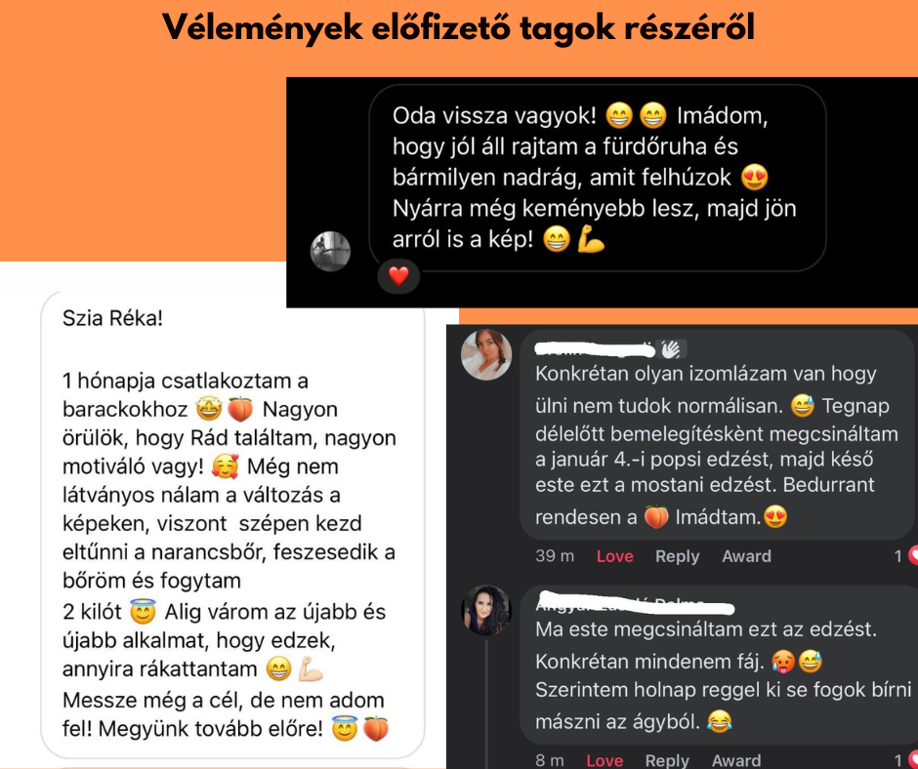This screenshot has height=769, width=918.
Task: Reply to the 8 m comment
Action: pos(667,760)
